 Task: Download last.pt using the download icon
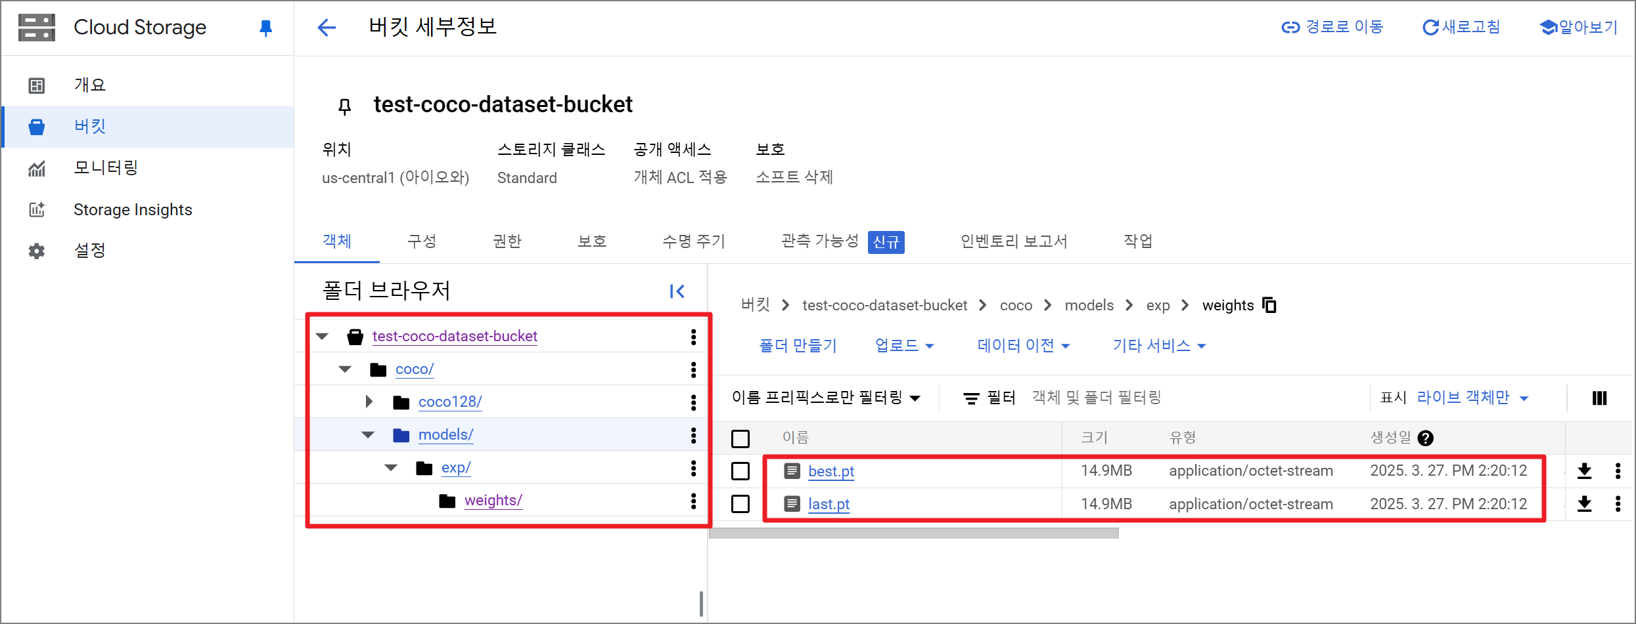[1585, 504]
